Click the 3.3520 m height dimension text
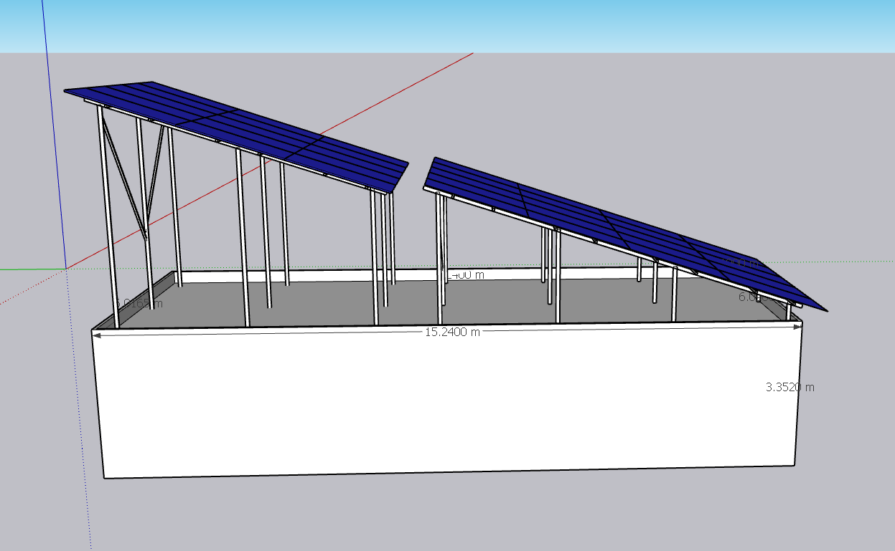The width and height of the screenshot is (895, 551). point(790,387)
